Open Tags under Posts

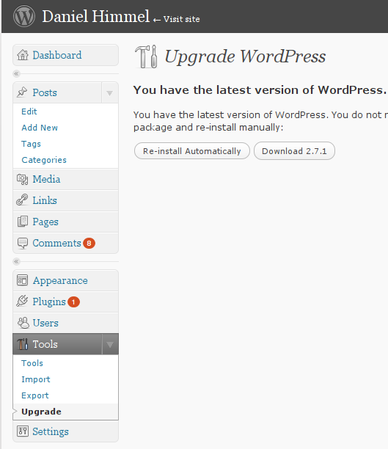click(32, 144)
